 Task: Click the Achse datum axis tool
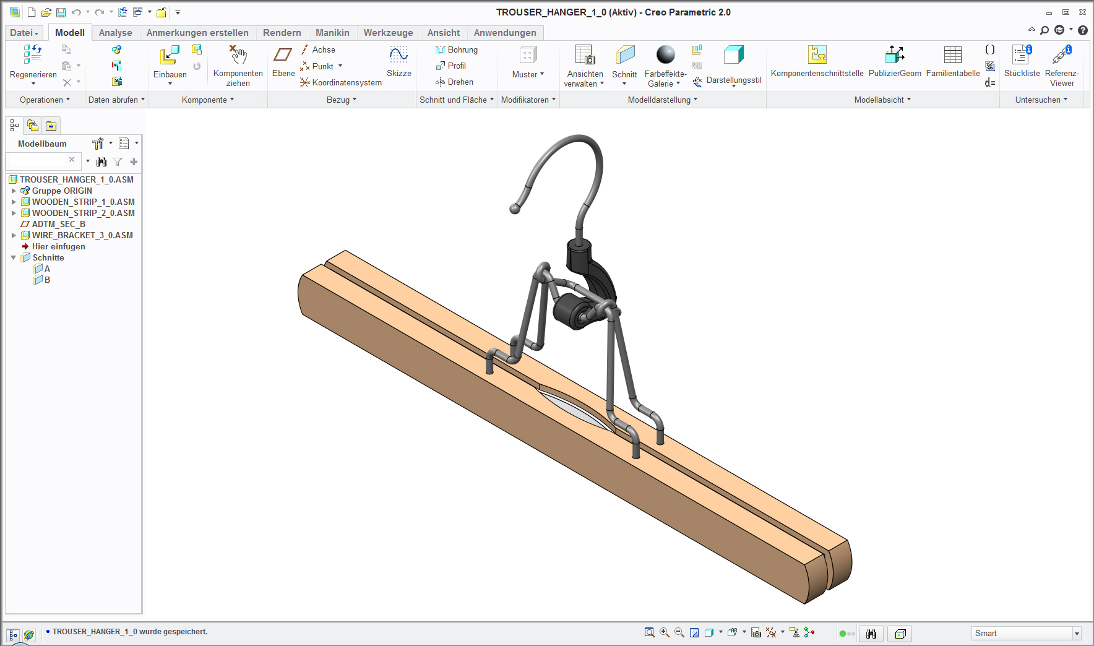point(318,50)
